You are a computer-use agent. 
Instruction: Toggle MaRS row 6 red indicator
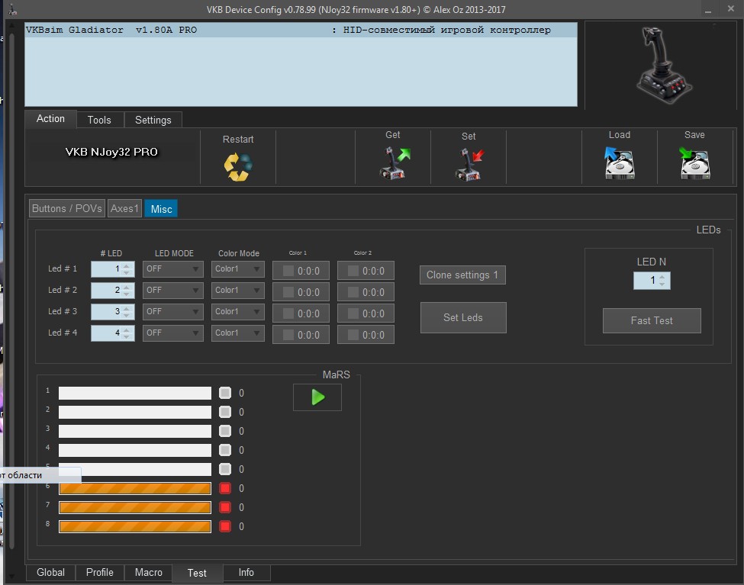225,488
